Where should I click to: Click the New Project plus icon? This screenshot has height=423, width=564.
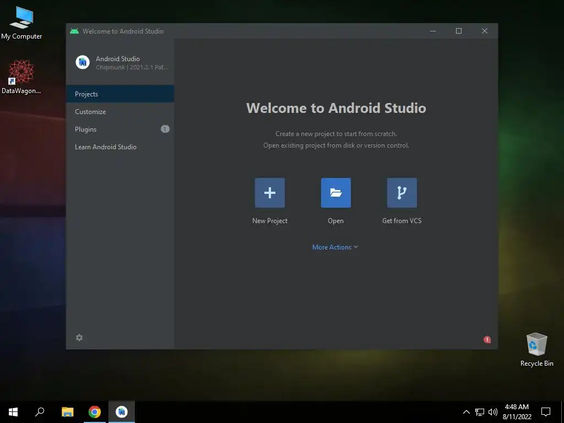[x=270, y=193]
